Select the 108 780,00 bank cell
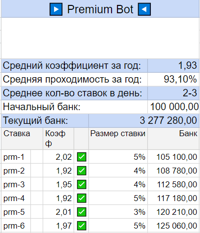200x233 pixels. (x=173, y=171)
